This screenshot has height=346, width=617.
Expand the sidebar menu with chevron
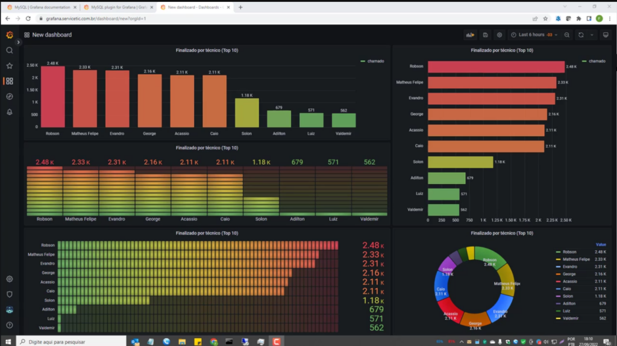click(x=18, y=42)
